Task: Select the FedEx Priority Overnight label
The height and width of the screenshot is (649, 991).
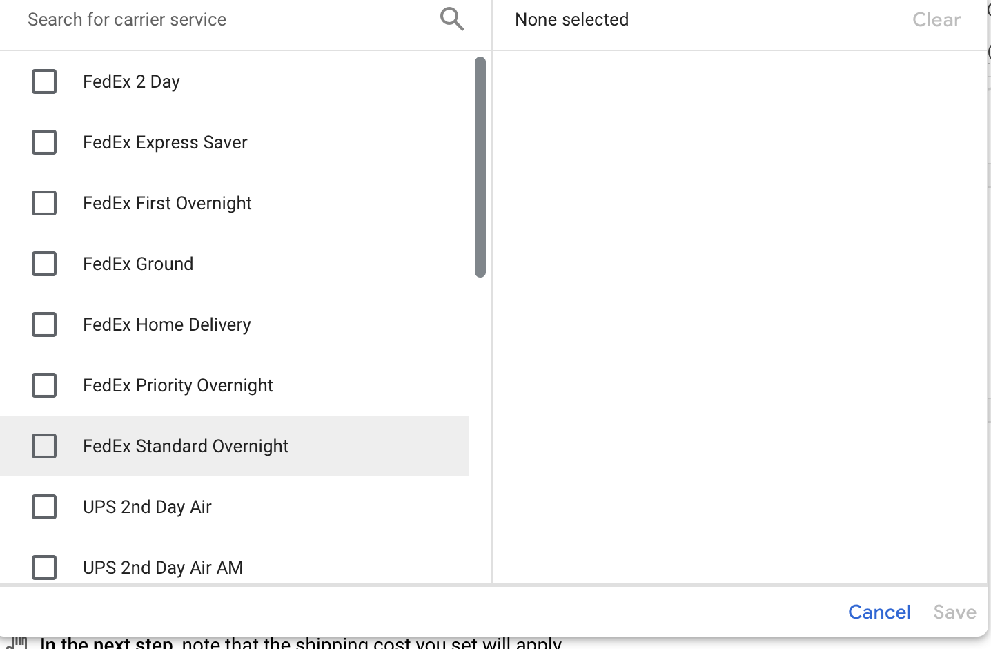Action: click(x=178, y=385)
